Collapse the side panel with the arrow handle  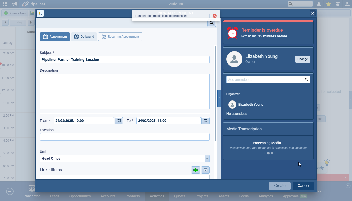[x=219, y=98]
